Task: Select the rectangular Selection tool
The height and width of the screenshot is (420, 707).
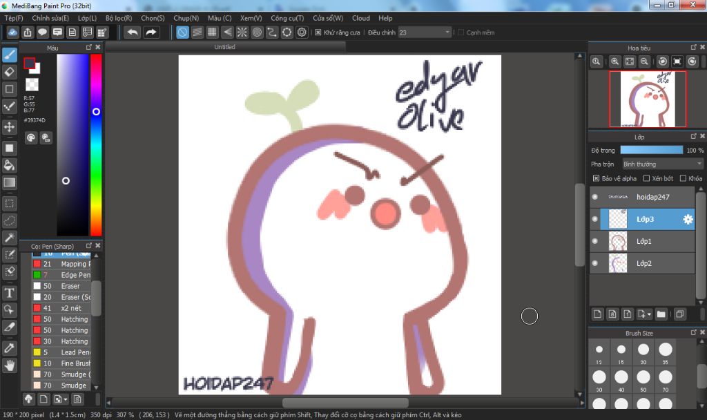Action: coord(10,204)
